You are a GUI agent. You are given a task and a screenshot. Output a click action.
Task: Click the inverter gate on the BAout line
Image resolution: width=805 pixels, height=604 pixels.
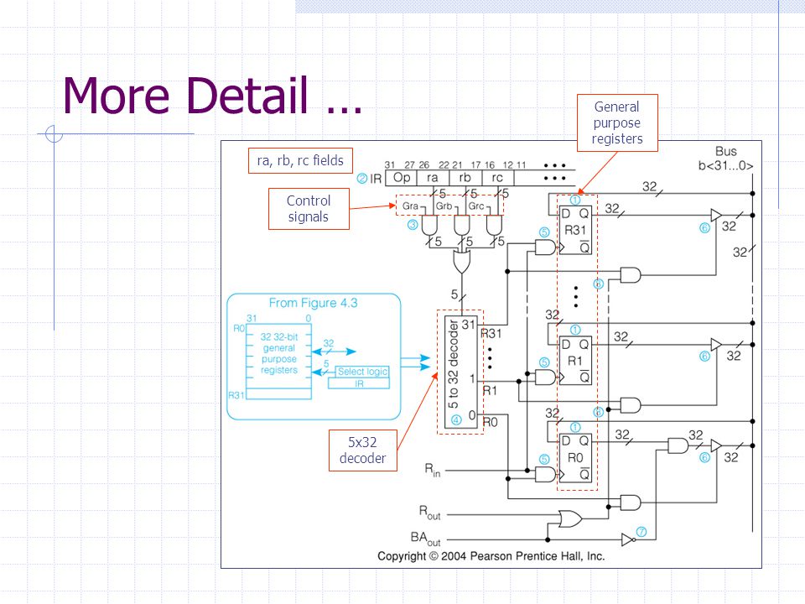point(628,539)
